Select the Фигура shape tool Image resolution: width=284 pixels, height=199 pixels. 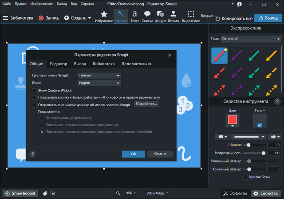(160, 16)
